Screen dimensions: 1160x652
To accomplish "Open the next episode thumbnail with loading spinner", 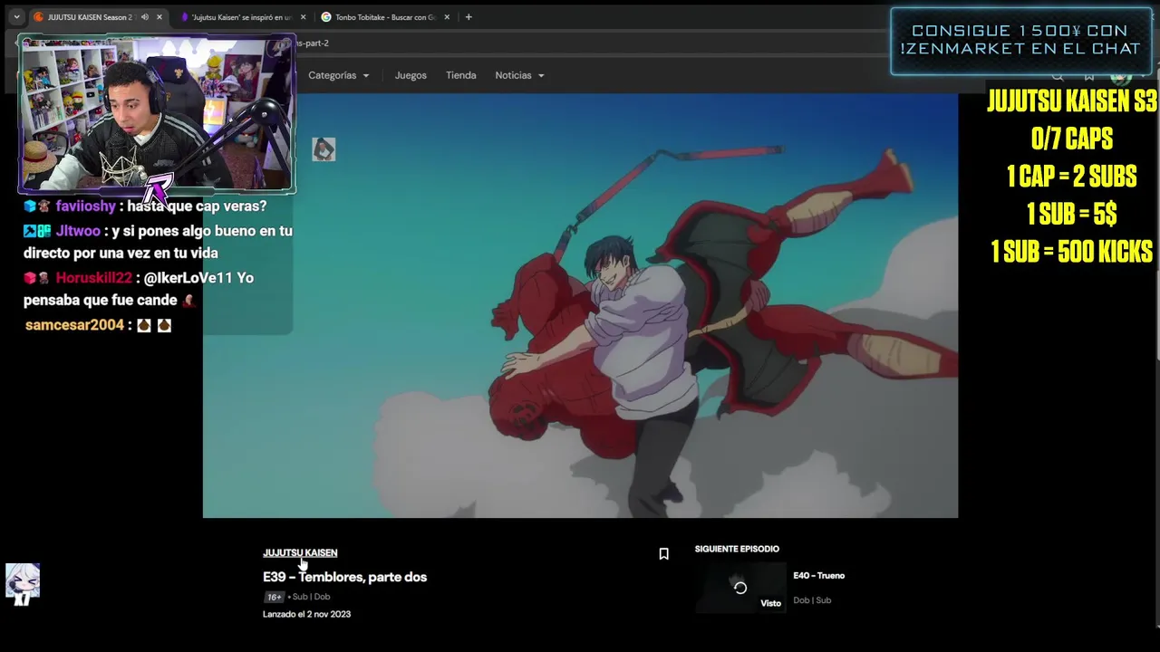I will point(740,588).
